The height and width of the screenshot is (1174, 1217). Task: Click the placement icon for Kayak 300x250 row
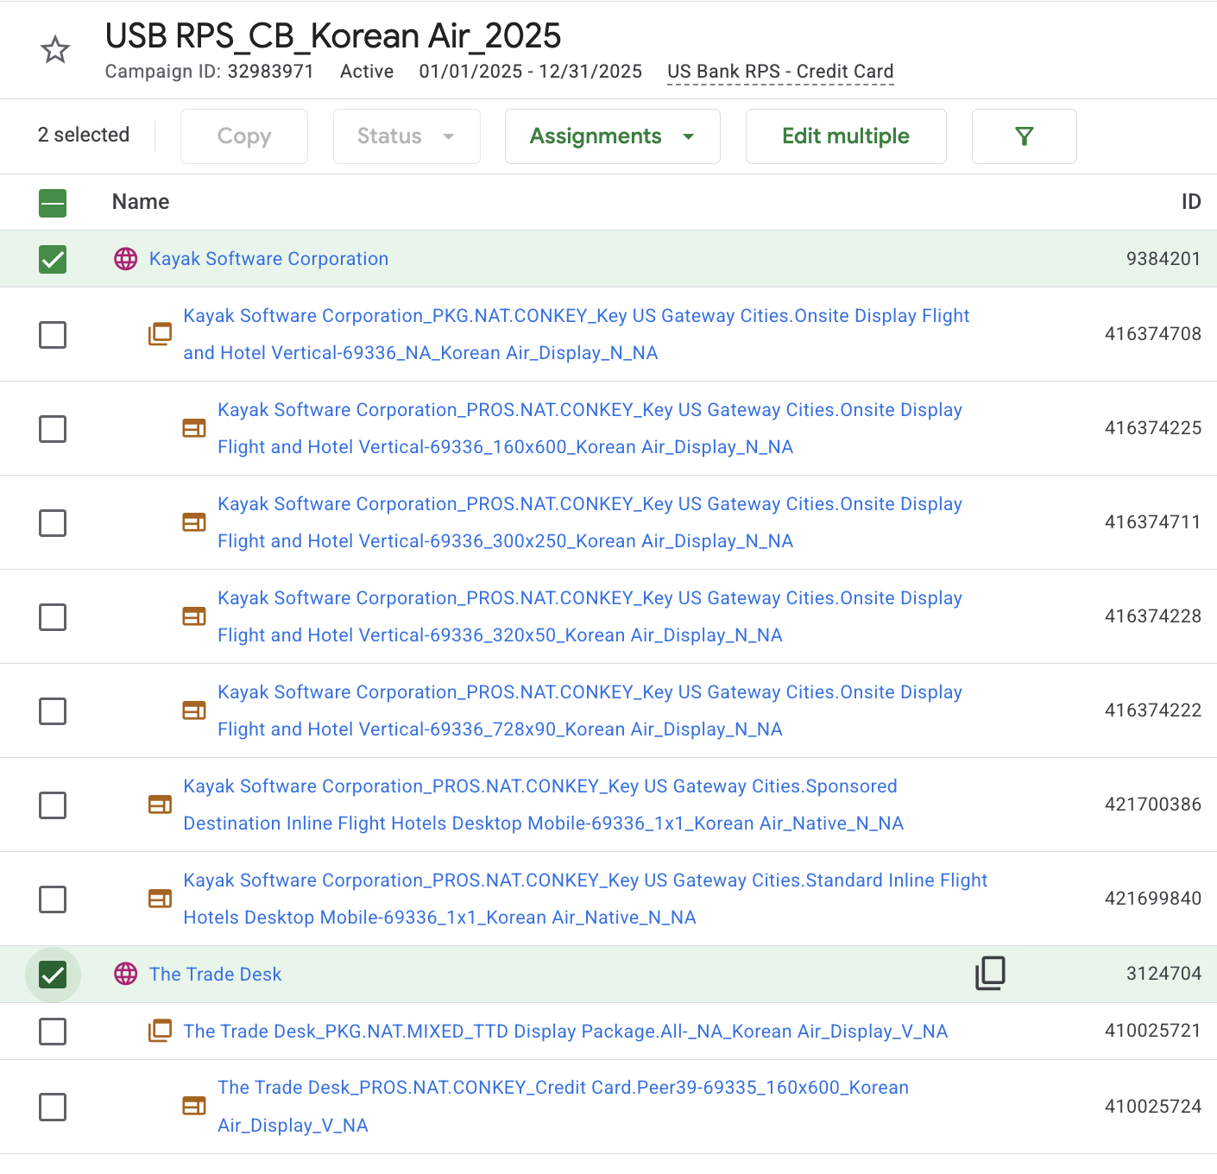click(194, 522)
